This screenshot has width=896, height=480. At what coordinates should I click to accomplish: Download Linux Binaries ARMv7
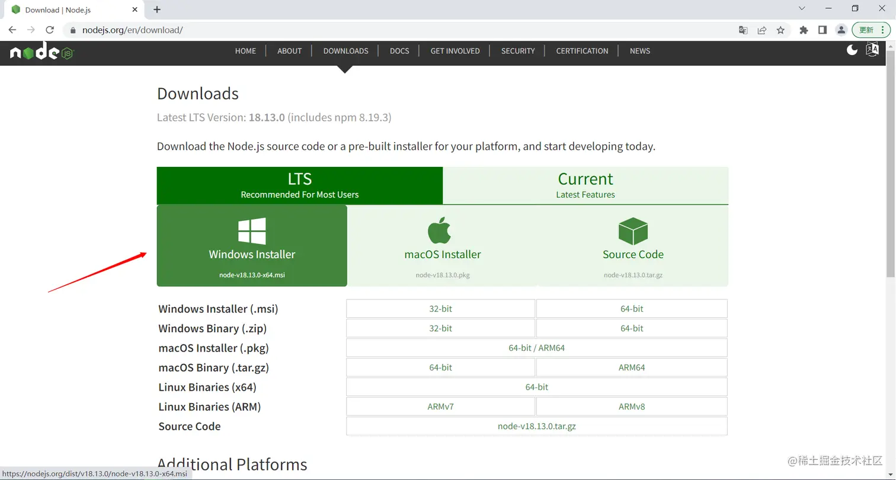441,407
